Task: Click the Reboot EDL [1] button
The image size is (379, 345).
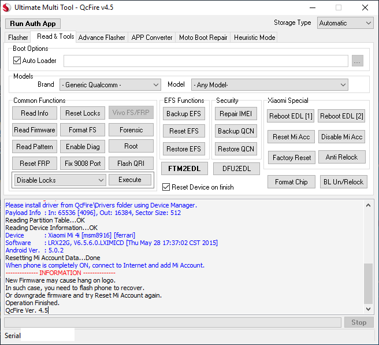Action: 291,116
